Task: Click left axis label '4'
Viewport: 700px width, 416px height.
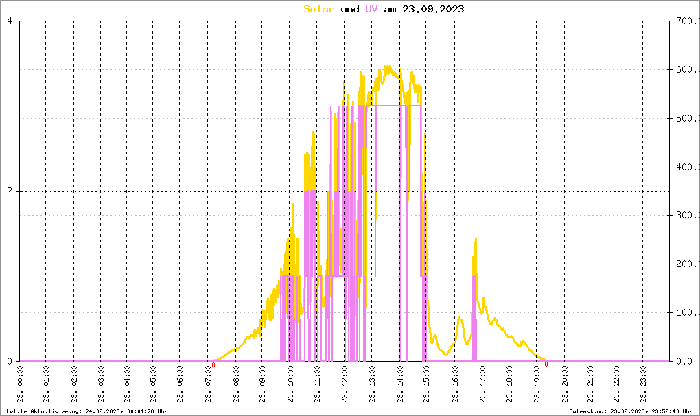Action: pos(10,21)
